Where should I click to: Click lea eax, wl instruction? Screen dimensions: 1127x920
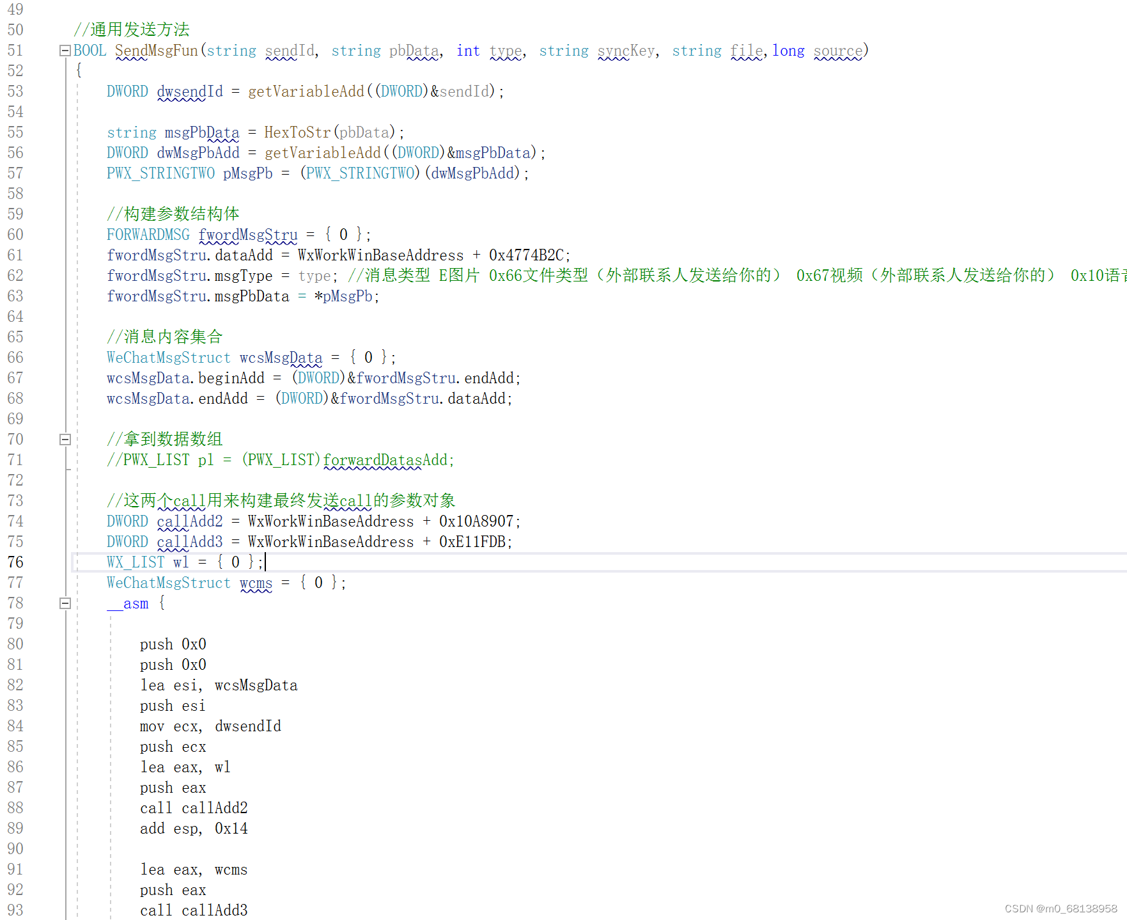point(185,767)
